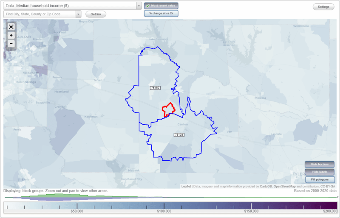Open the Leaflet attribution link

186,186
